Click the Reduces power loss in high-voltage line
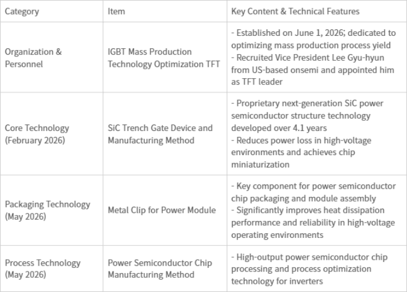This screenshot has height=292, width=407. click(301, 152)
